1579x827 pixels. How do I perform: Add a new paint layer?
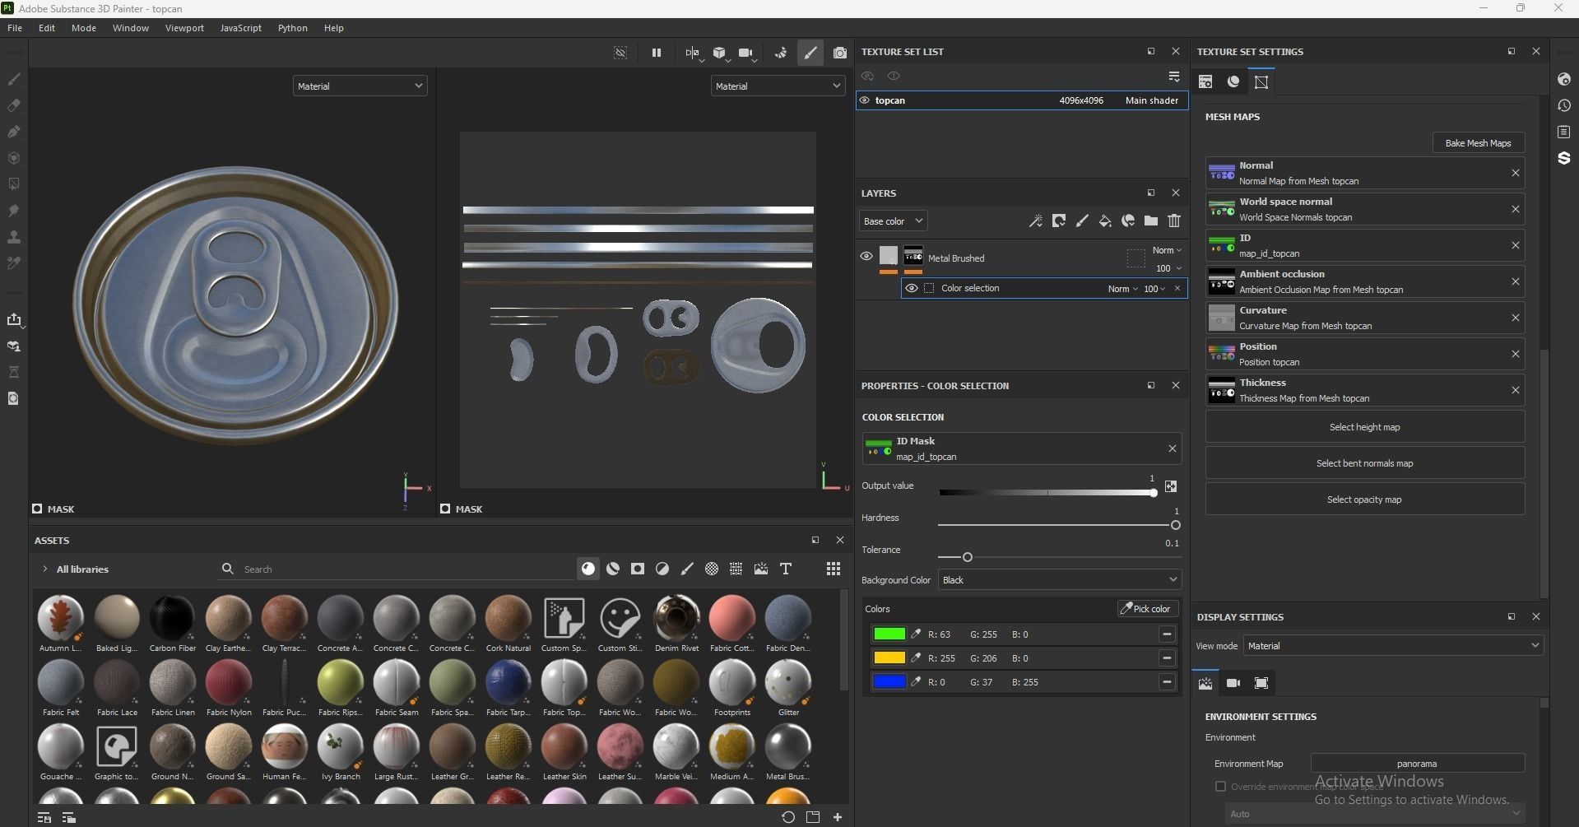pyautogui.click(x=1082, y=221)
